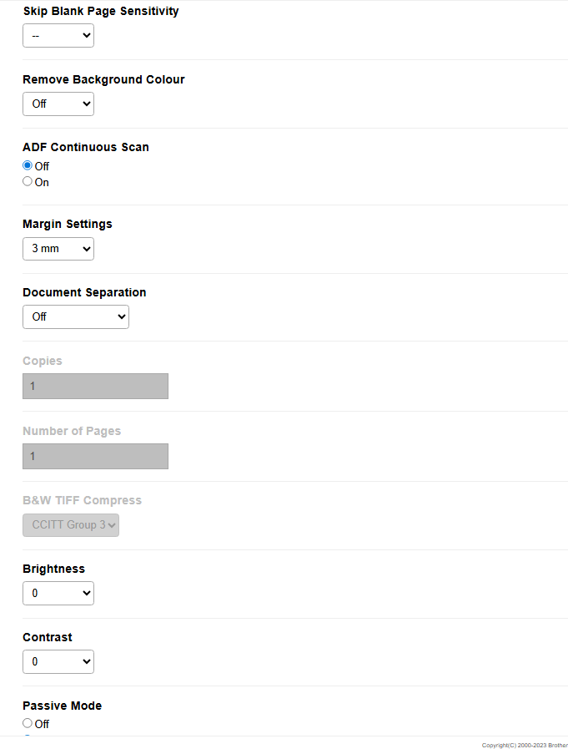Click the Remove Background Colour heading
Image resolution: width=568 pixels, height=749 pixels.
click(x=103, y=80)
